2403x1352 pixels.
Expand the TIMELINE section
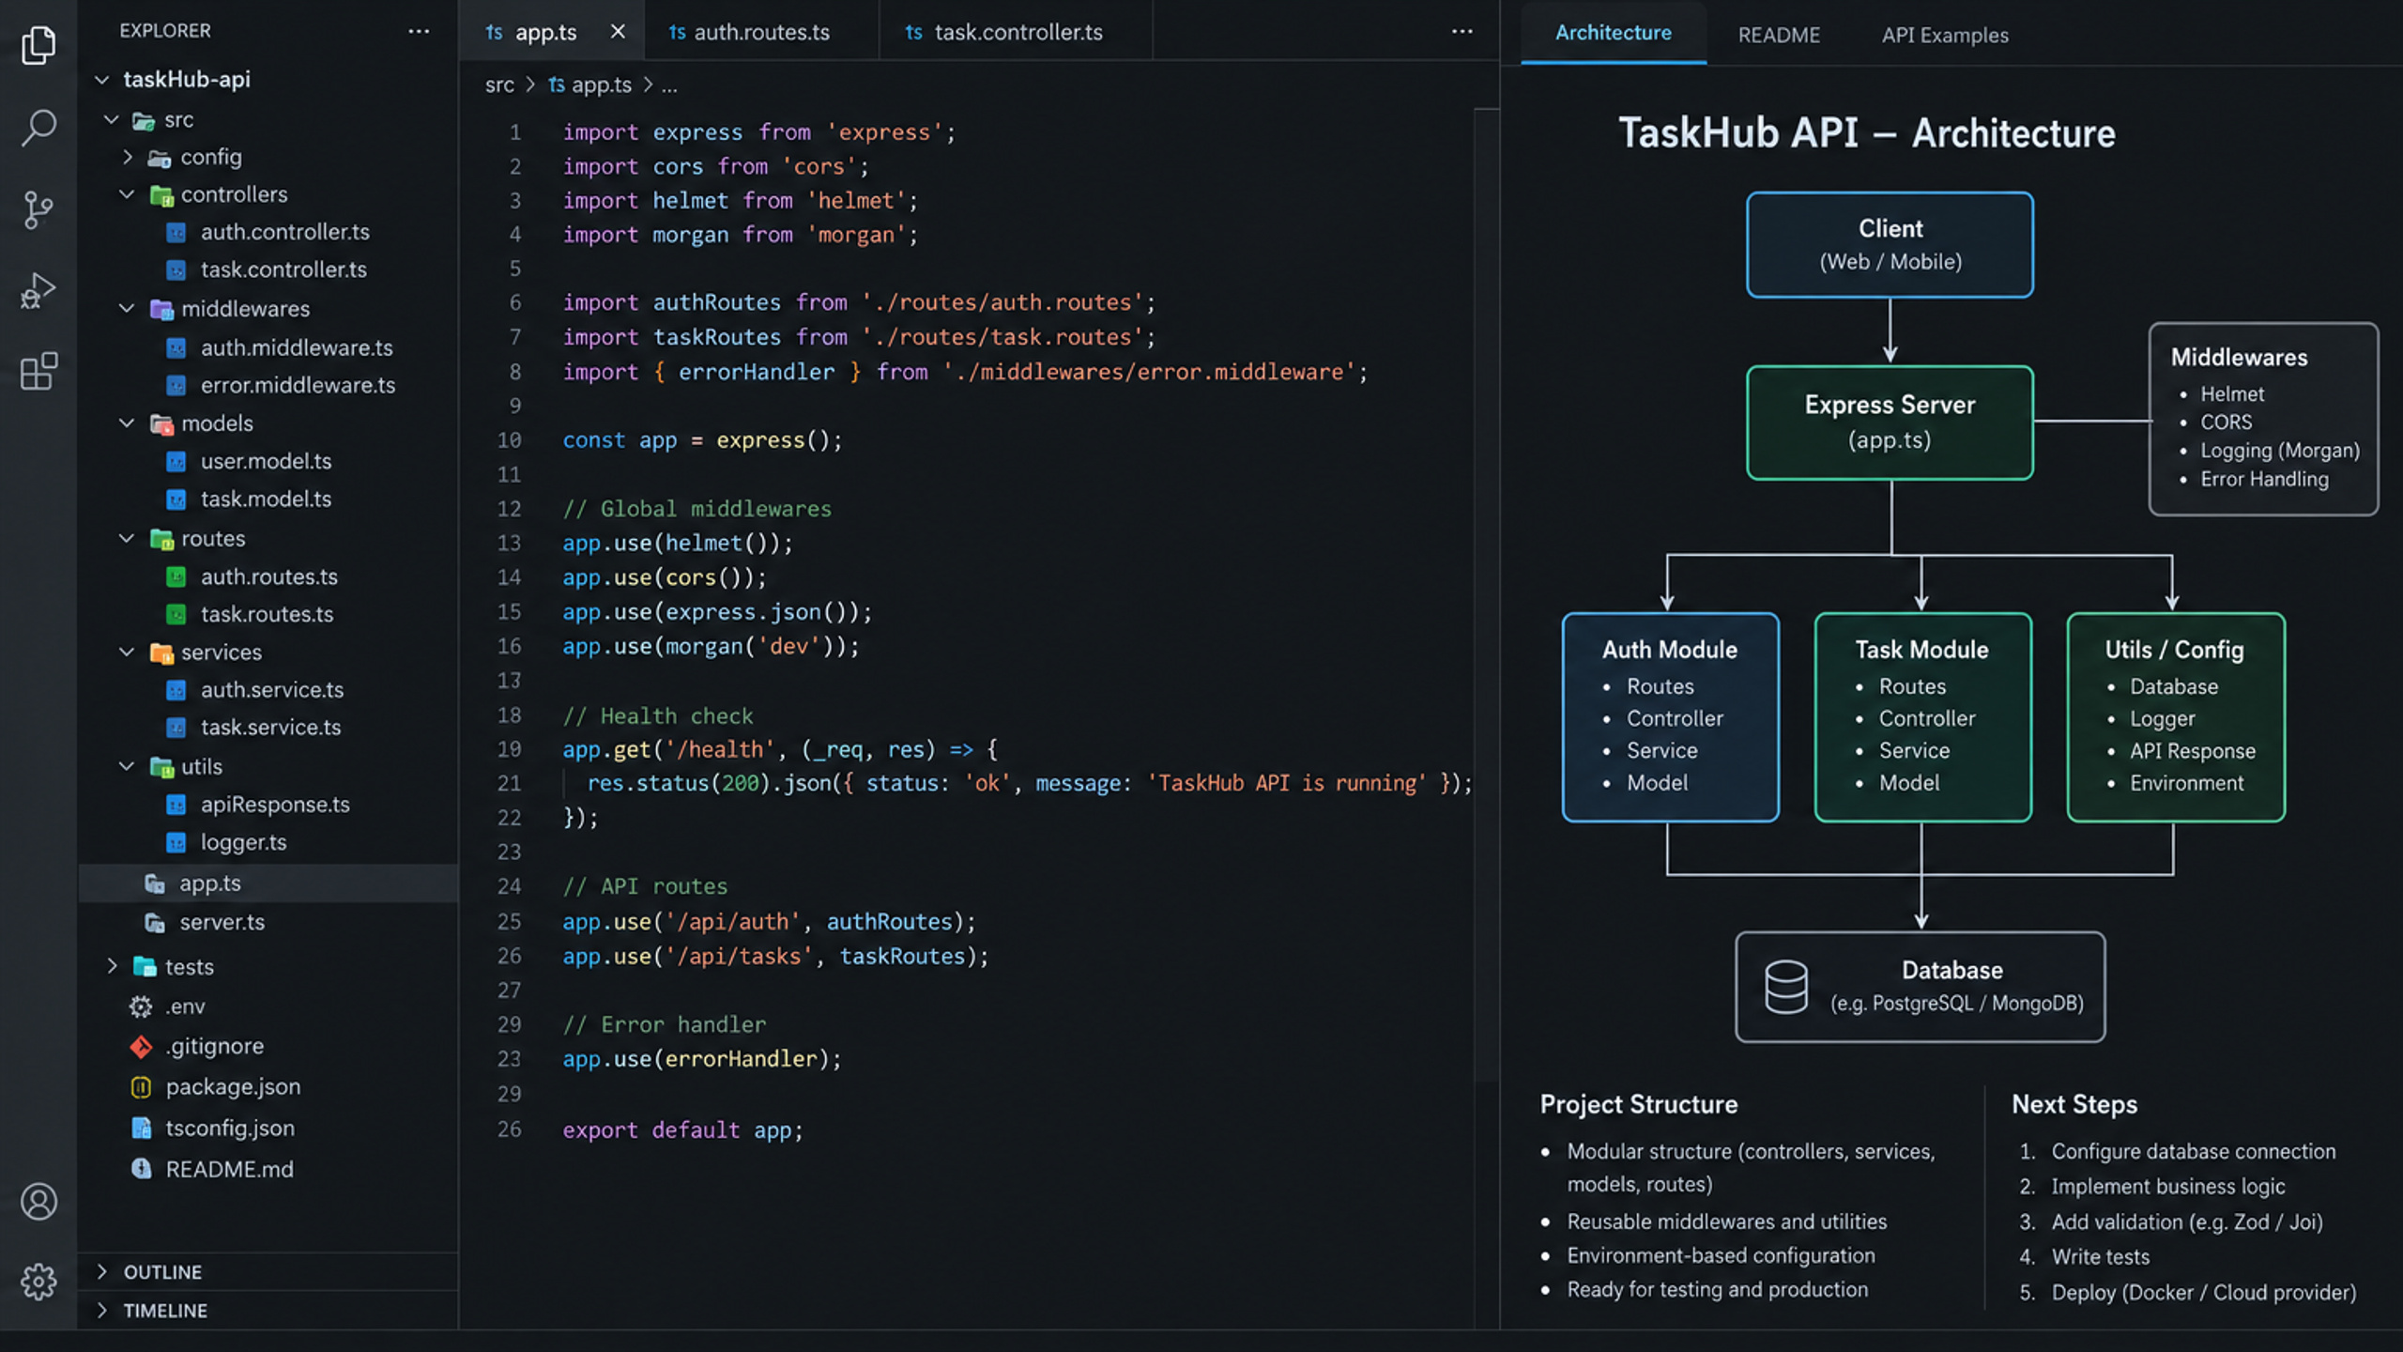(x=101, y=1310)
